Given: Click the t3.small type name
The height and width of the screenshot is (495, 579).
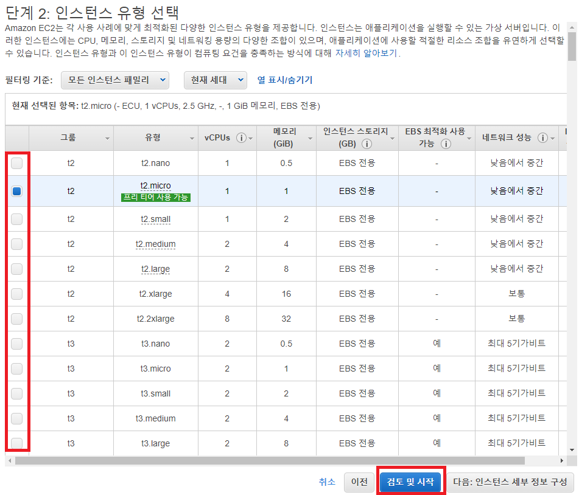Looking at the screenshot, I should click(x=155, y=393).
